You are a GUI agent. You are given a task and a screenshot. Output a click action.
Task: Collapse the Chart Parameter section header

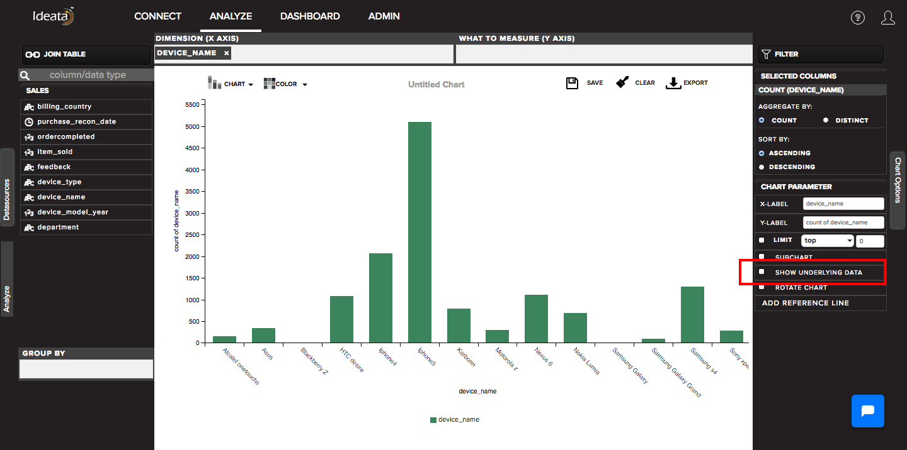(820, 187)
